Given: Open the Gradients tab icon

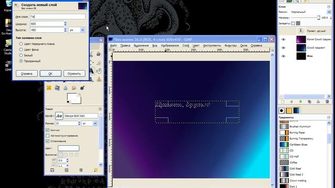Looking at the screenshot, I should [296, 110].
